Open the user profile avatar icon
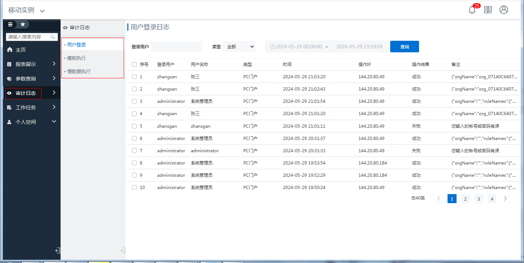The image size is (524, 263). tap(504, 10)
